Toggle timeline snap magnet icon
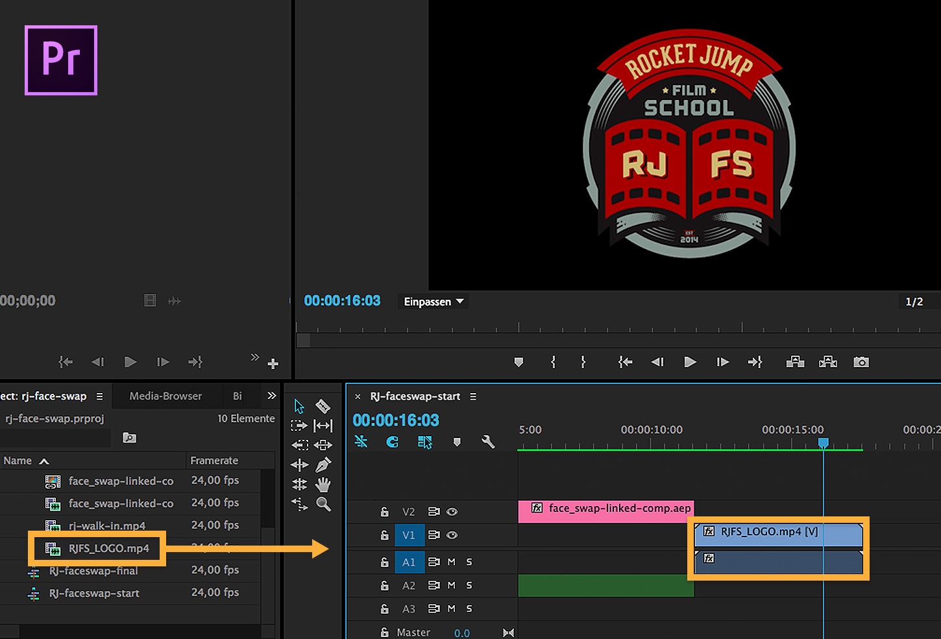 (392, 442)
